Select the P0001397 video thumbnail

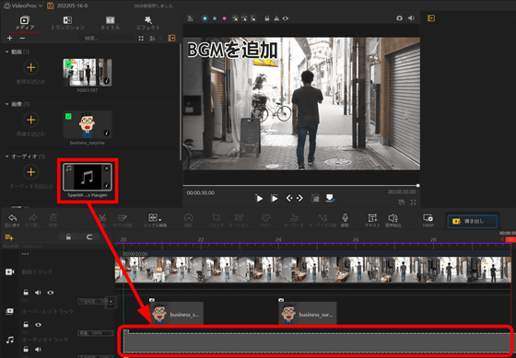[88, 73]
